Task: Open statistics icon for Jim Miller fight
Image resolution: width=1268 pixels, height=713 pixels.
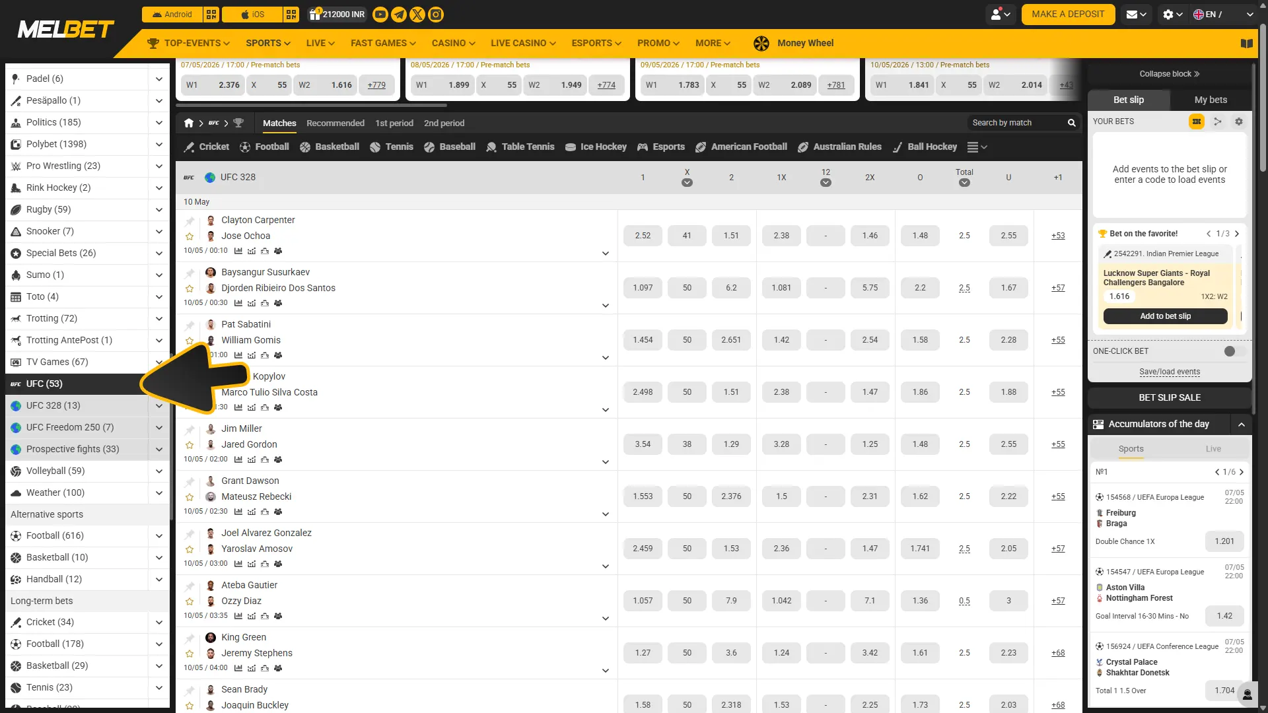Action: [238, 459]
